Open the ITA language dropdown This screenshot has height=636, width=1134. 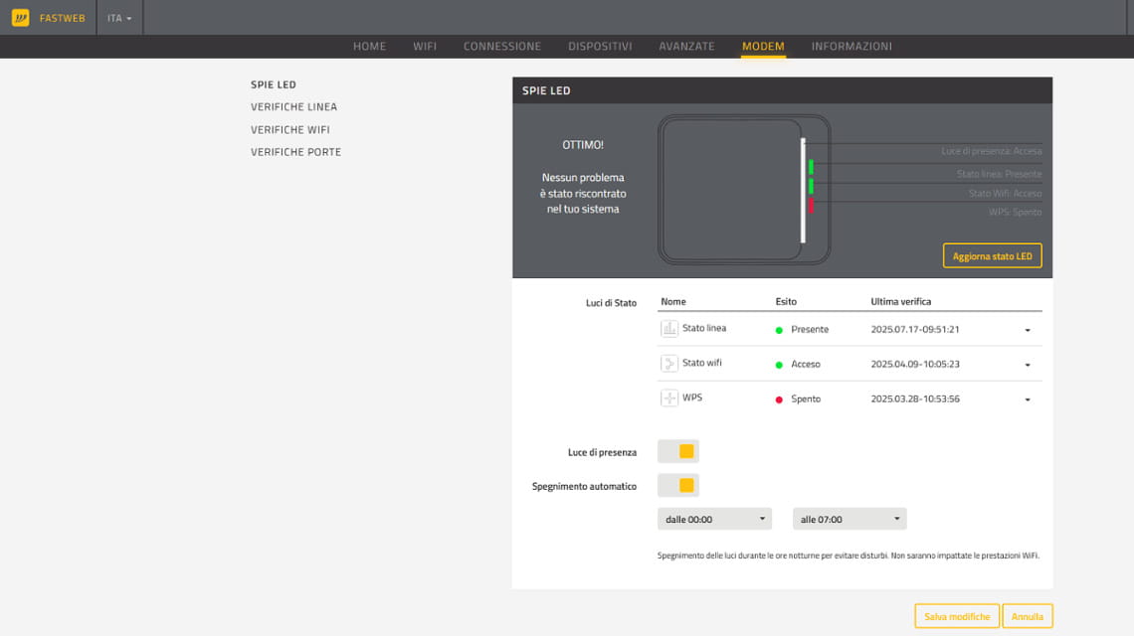coord(119,18)
